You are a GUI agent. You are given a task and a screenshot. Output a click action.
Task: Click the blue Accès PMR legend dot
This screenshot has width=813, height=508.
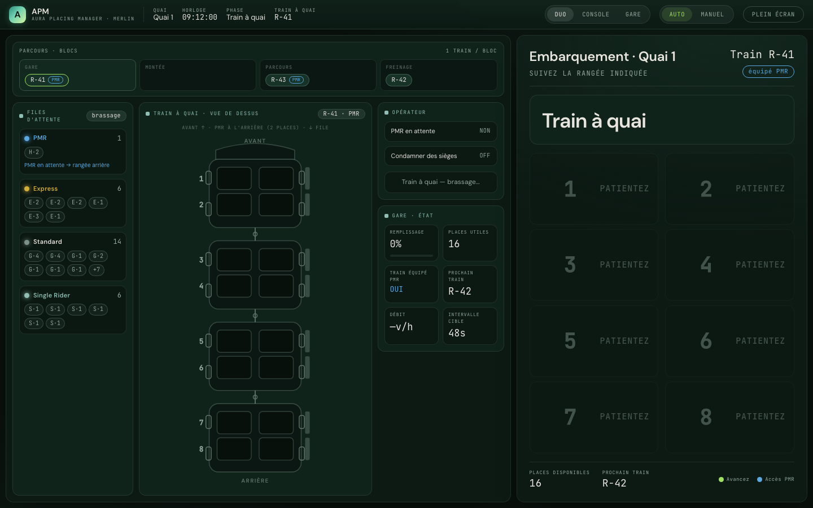point(759,480)
